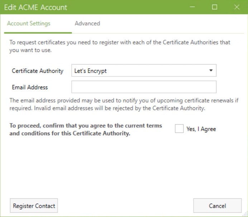248x217 pixels.
Task: Click the intro text about registering with authorities
Action: tap(120, 46)
